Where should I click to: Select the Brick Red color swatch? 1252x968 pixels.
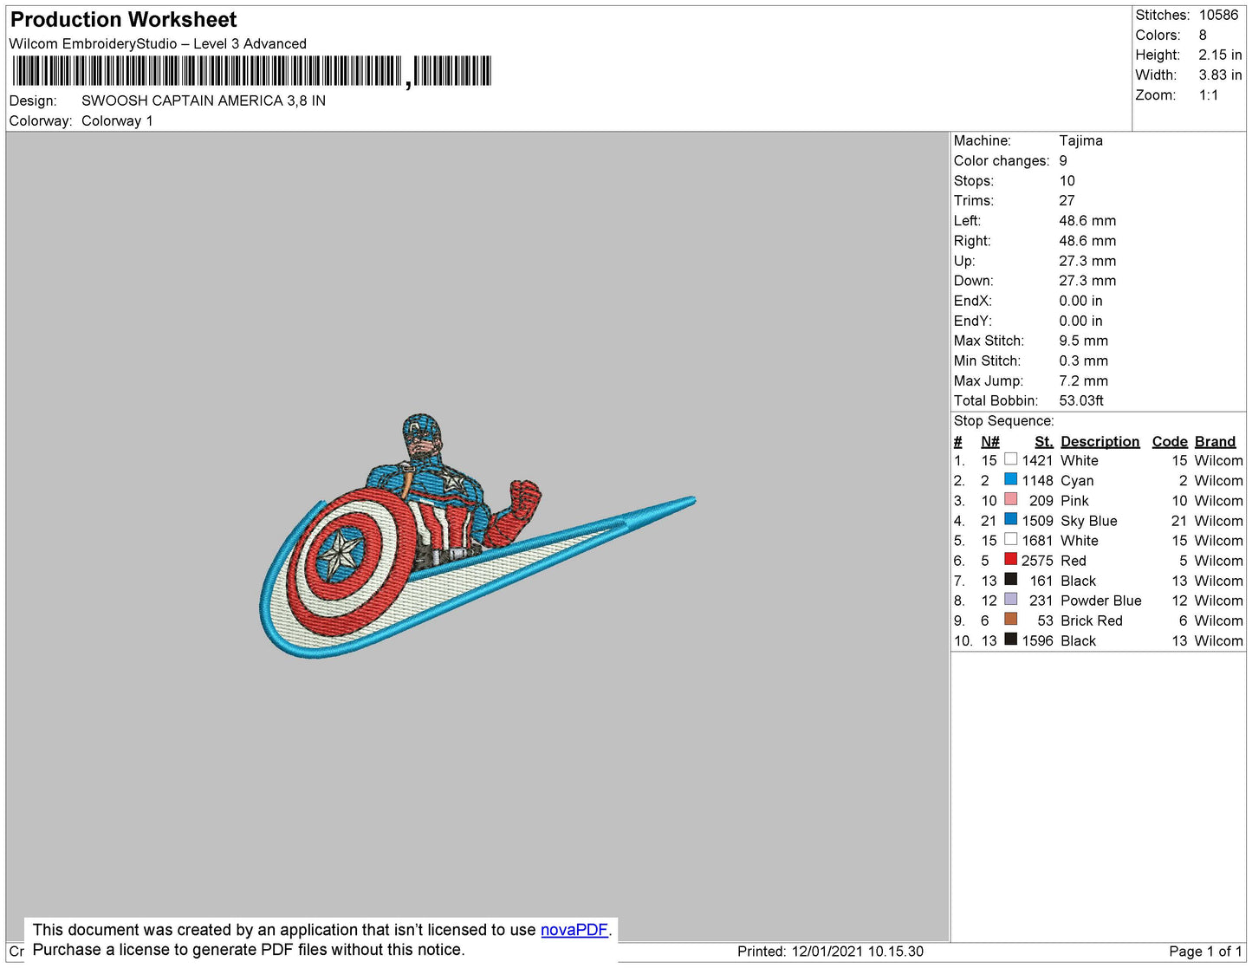(x=1010, y=619)
